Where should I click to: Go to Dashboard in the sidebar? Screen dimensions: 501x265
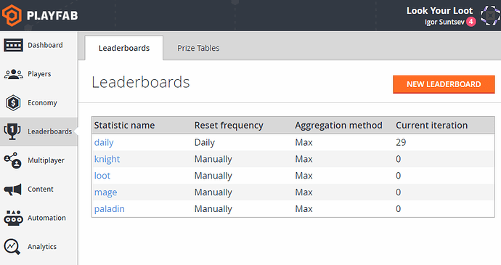pos(45,45)
